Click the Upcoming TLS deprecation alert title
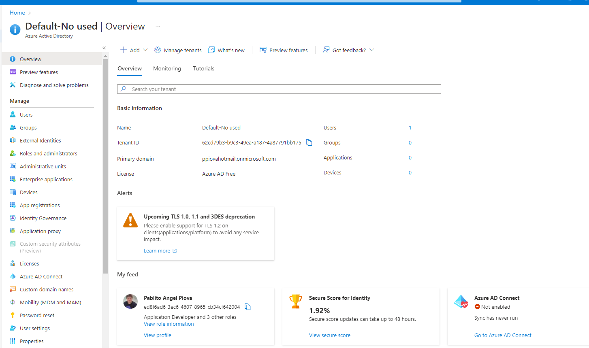The height and width of the screenshot is (348, 589). point(199,216)
